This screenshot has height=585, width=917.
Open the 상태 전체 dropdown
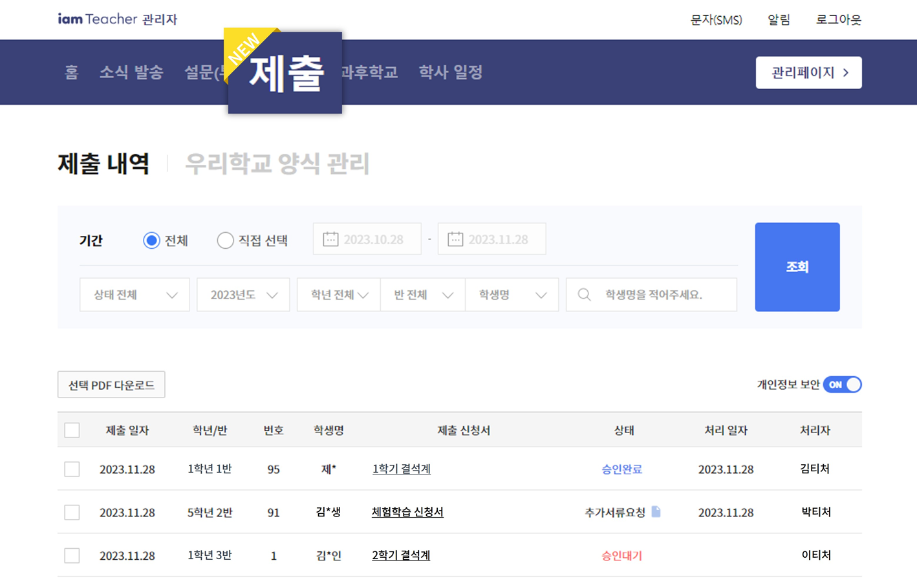pyautogui.click(x=135, y=295)
